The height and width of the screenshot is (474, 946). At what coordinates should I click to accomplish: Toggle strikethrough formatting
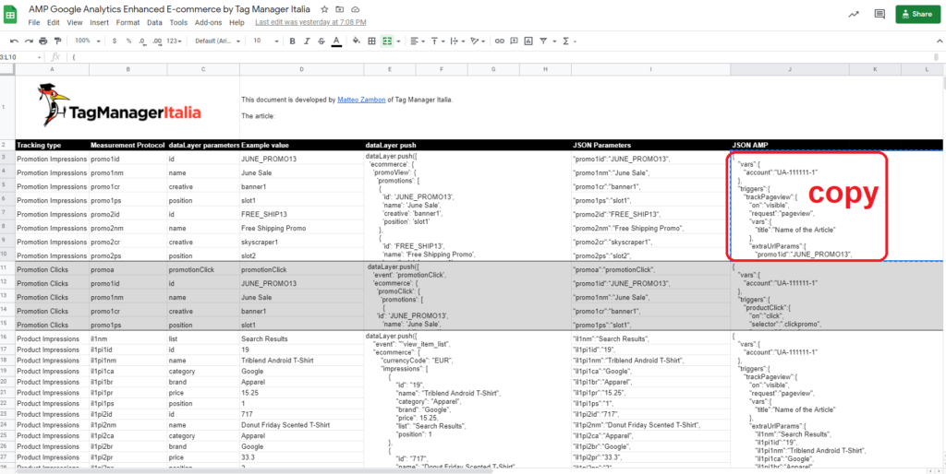pyautogui.click(x=321, y=41)
